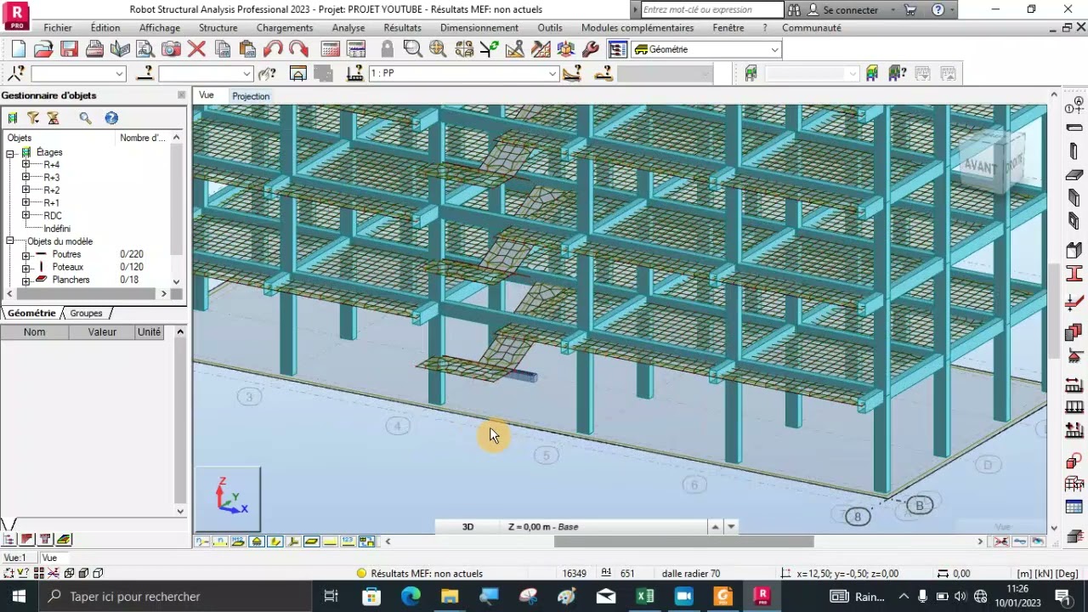The width and height of the screenshot is (1088, 612).
Task: Expand the RDC storey node
Action: (x=25, y=216)
